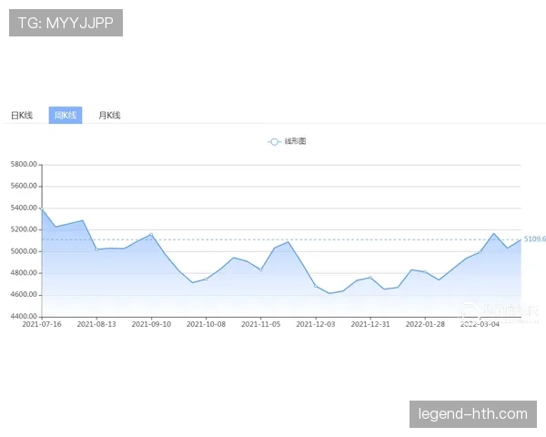Select the first data point at 2021-07-16
The image size is (546, 437).
(x=42, y=210)
